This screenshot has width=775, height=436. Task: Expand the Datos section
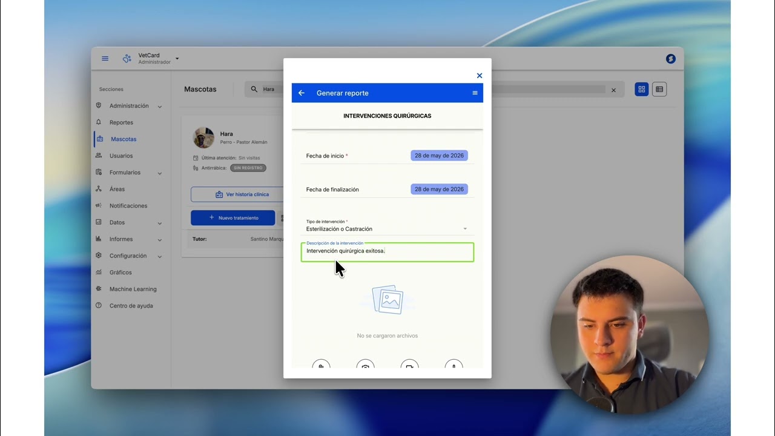(129, 223)
